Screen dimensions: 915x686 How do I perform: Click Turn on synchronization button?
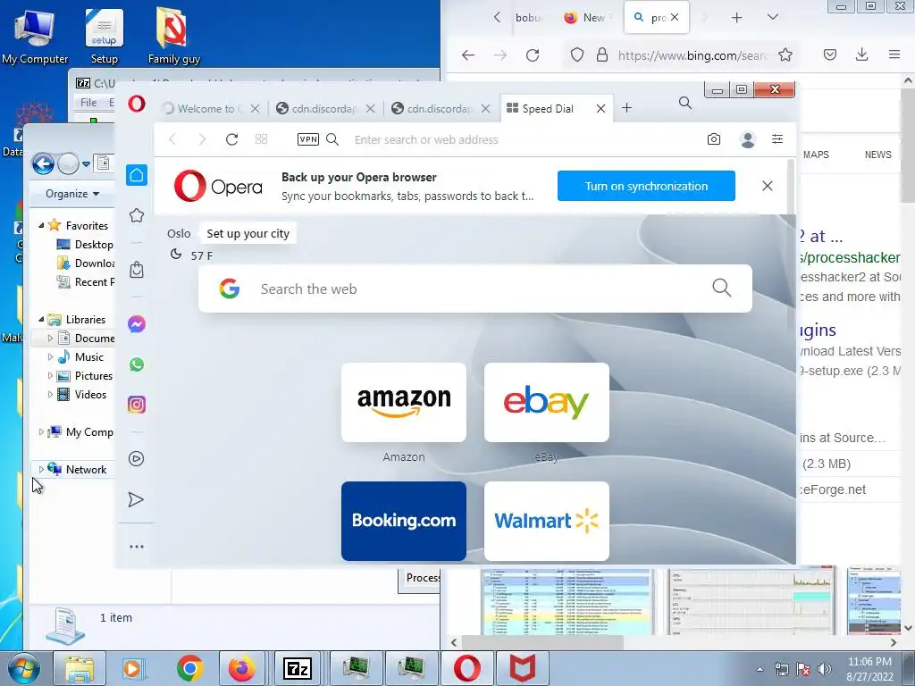coord(646,186)
